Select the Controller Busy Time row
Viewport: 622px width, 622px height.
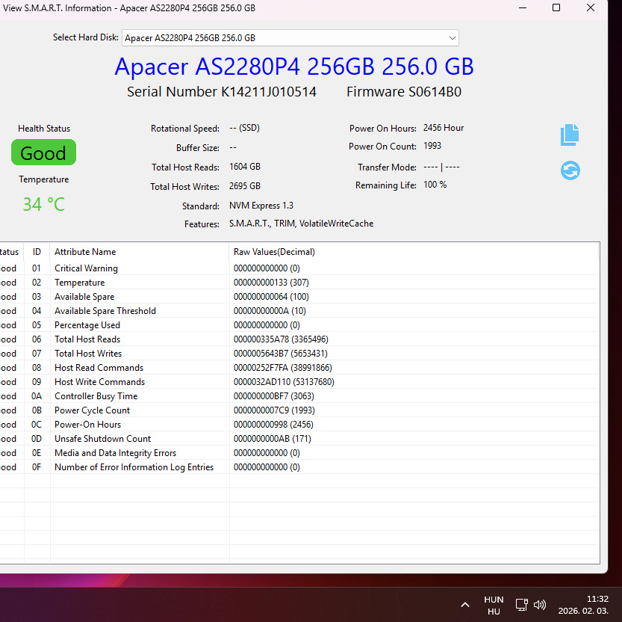pos(299,396)
